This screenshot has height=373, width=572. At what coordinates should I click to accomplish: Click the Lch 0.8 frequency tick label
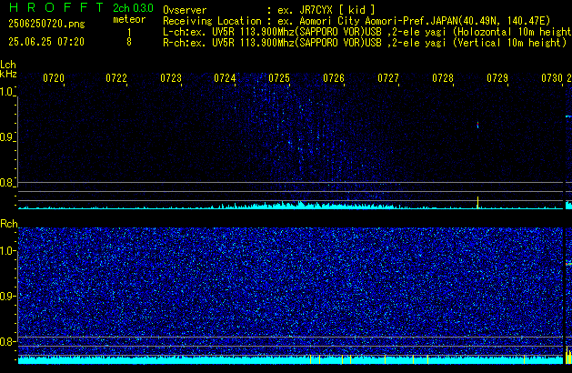coord(7,183)
